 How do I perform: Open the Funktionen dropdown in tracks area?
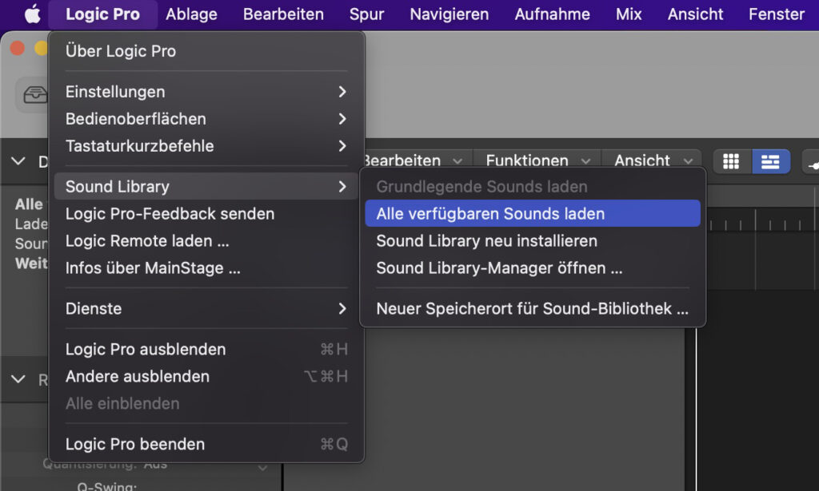tap(537, 160)
